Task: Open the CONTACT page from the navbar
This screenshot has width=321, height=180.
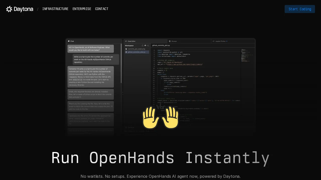Action: click(102, 9)
